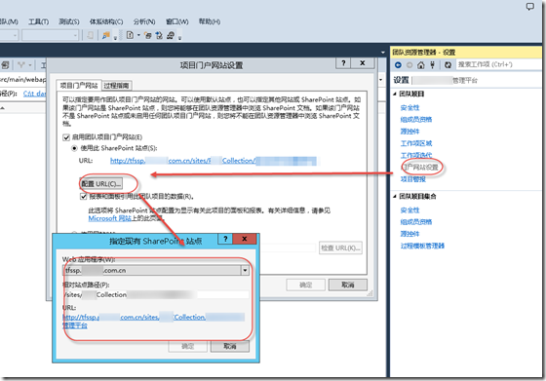Click the Find in Files toolbar icon
Screen dimensions: 546x381
click(x=106, y=35)
